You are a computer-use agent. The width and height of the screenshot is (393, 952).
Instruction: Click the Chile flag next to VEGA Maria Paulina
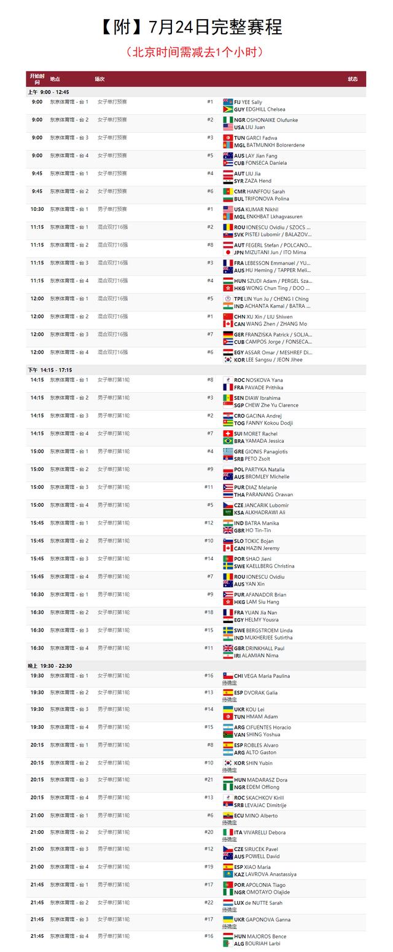(x=228, y=676)
